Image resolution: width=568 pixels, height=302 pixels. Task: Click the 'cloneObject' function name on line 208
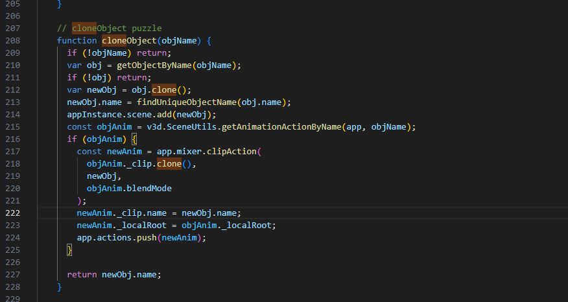point(129,41)
